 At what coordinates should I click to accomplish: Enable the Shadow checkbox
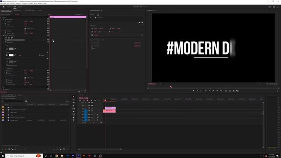click(x=7, y=61)
